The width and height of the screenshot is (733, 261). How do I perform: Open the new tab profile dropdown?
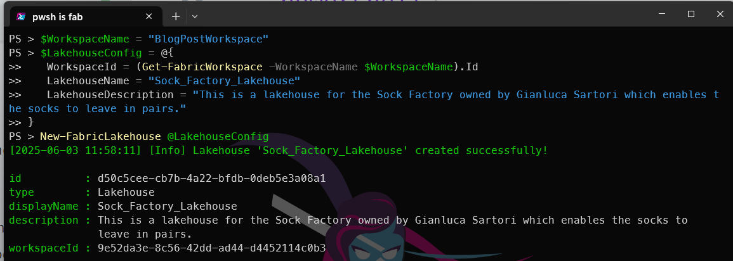[195, 17]
